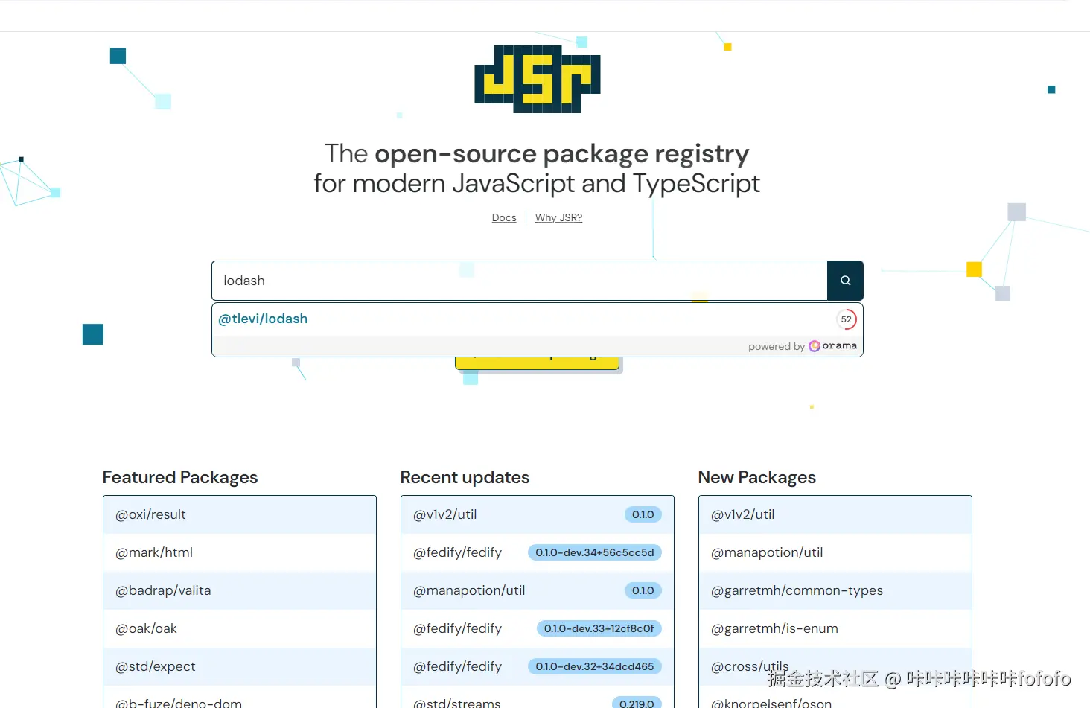Open featured package @mark/html
This screenshot has width=1090, height=708.
[x=240, y=552]
